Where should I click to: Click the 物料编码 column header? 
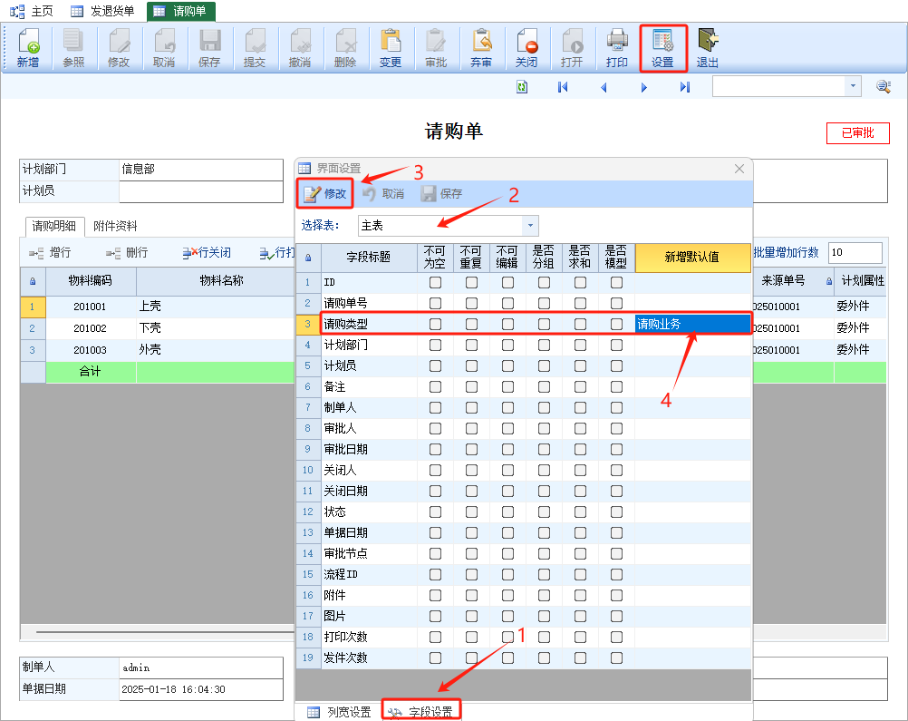point(91,281)
